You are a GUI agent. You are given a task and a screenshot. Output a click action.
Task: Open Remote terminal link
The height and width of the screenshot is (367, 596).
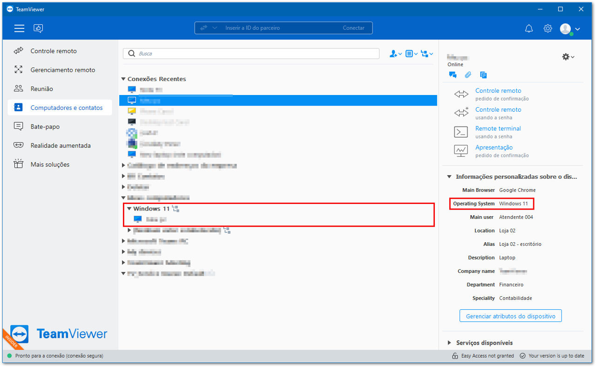click(x=498, y=129)
